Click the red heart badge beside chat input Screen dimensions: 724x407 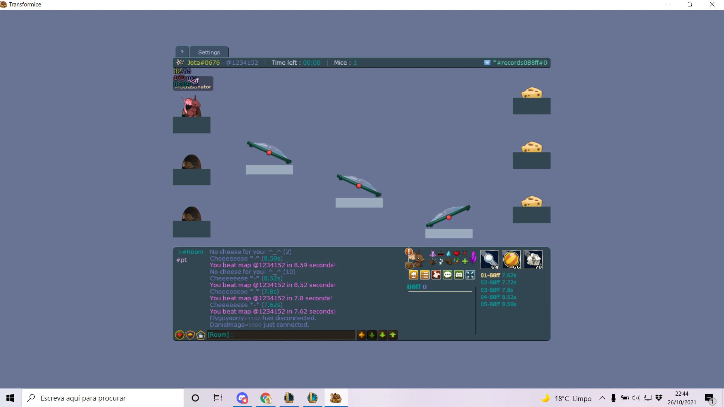[x=179, y=335]
